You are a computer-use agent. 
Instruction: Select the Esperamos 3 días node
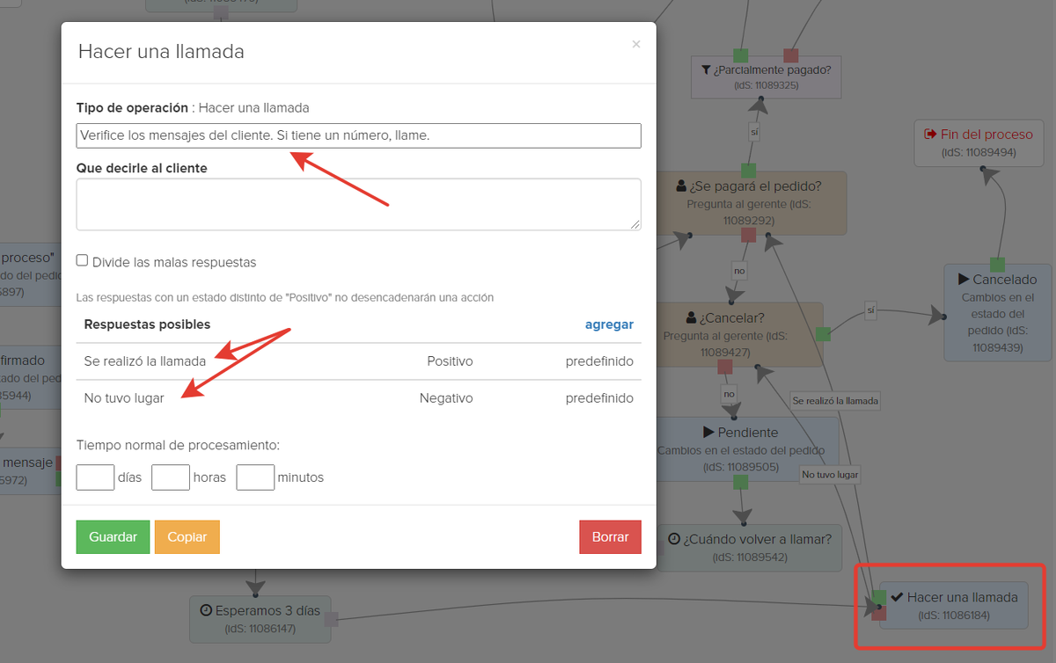[260, 618]
